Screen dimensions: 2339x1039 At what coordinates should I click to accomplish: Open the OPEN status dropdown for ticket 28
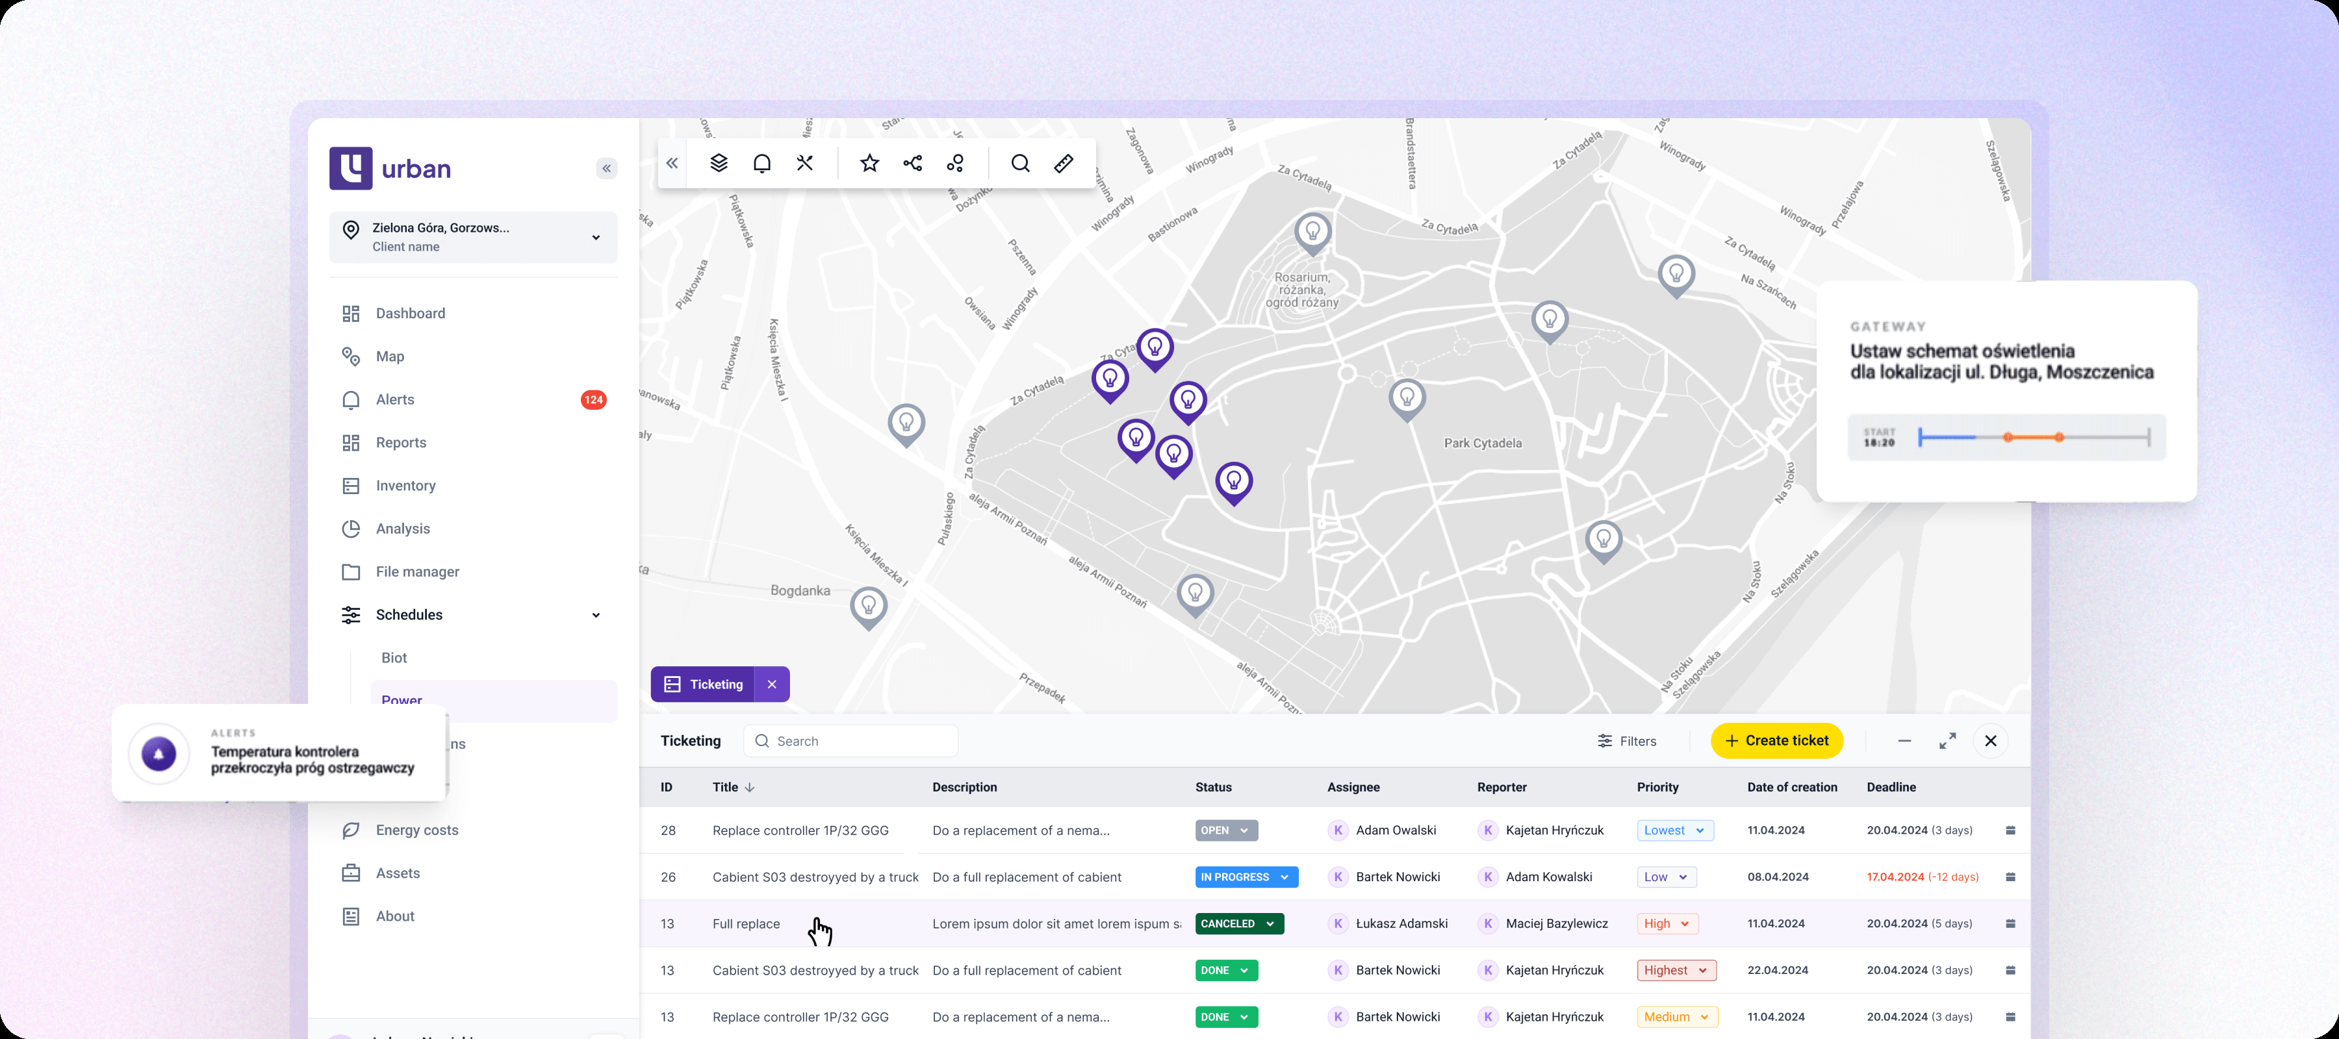[1226, 831]
